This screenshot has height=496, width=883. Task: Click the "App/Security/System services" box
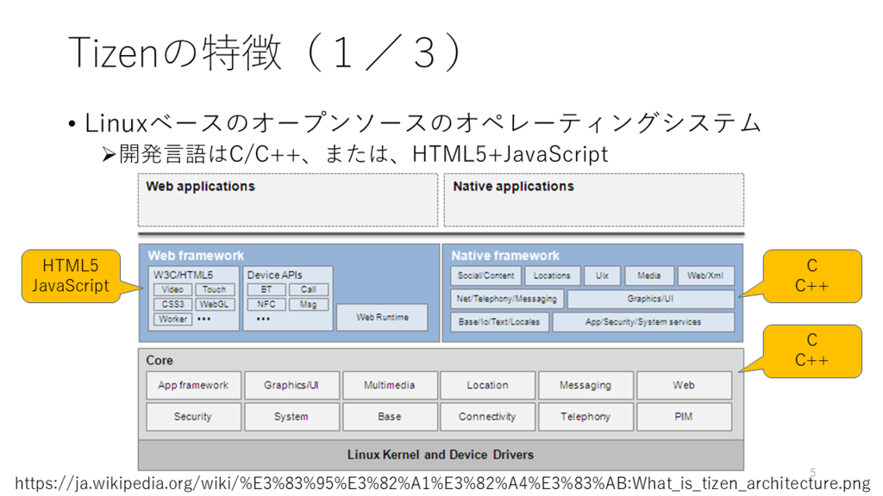643,322
